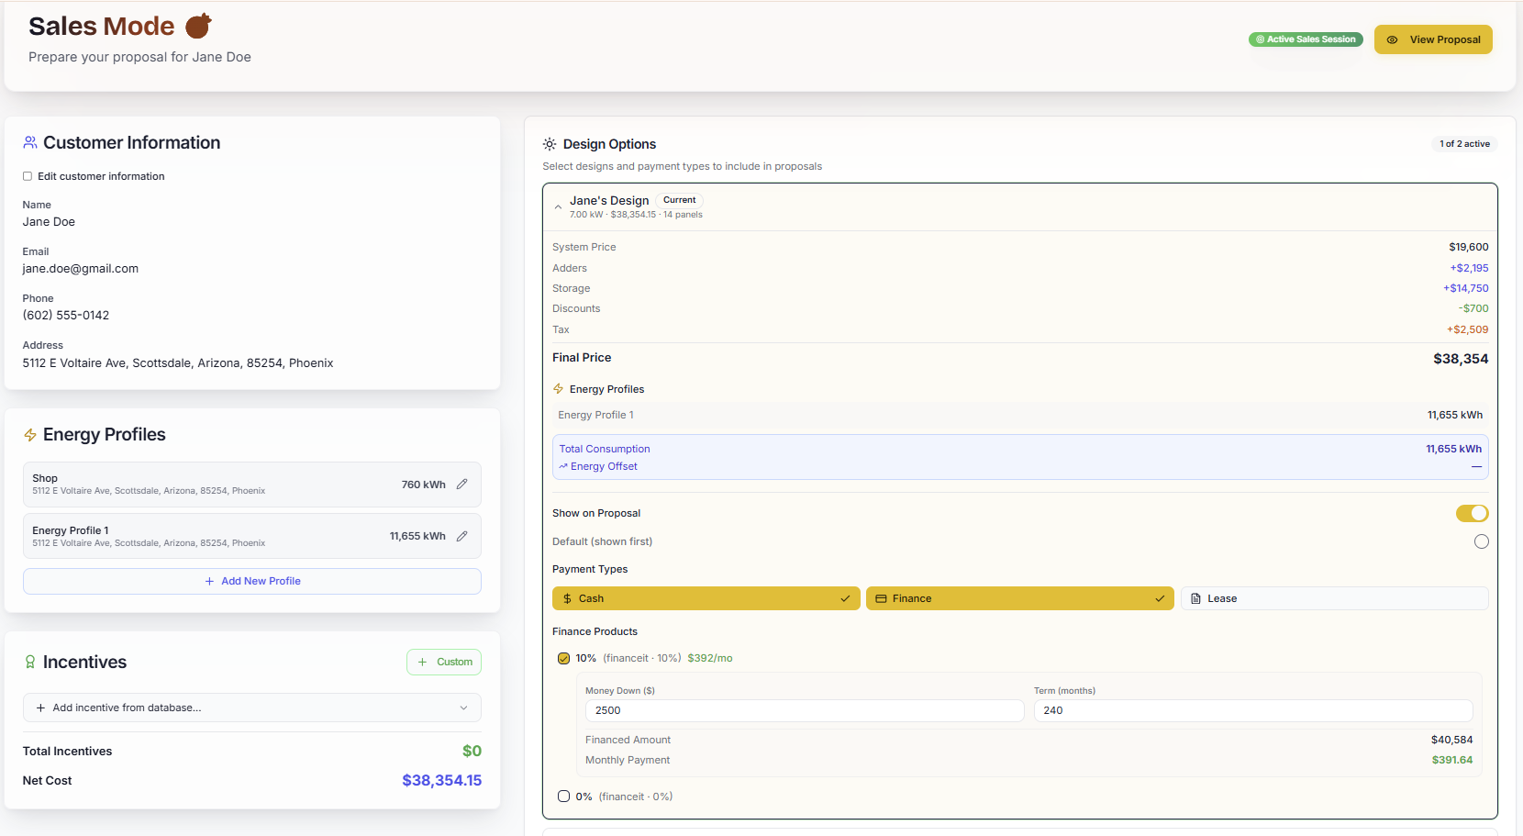Deselect the Cash payment type
Image resolution: width=1523 pixels, height=836 pixels.
click(706, 598)
